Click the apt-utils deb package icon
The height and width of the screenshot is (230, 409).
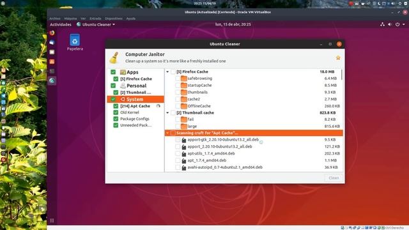click(x=184, y=154)
